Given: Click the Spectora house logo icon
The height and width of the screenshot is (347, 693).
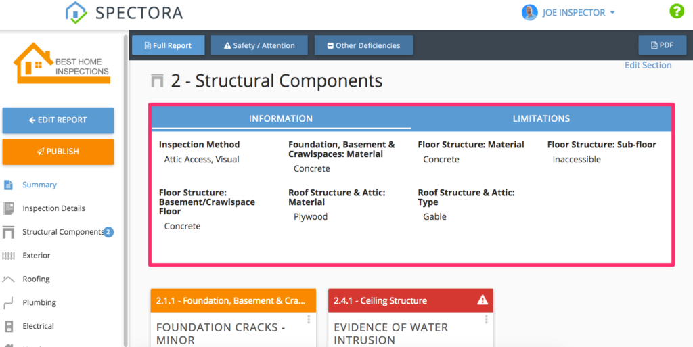Looking at the screenshot, I should pos(76,12).
